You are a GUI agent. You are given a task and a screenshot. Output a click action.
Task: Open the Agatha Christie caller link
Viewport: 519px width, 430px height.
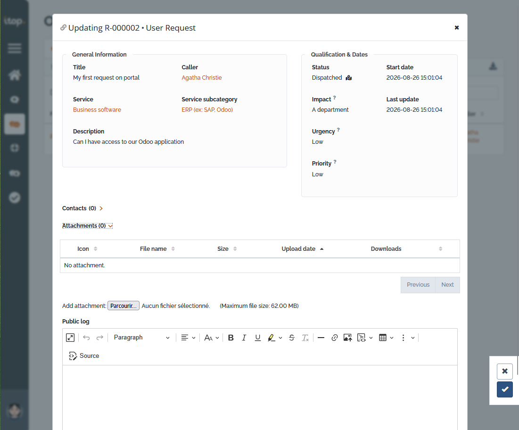202,77
